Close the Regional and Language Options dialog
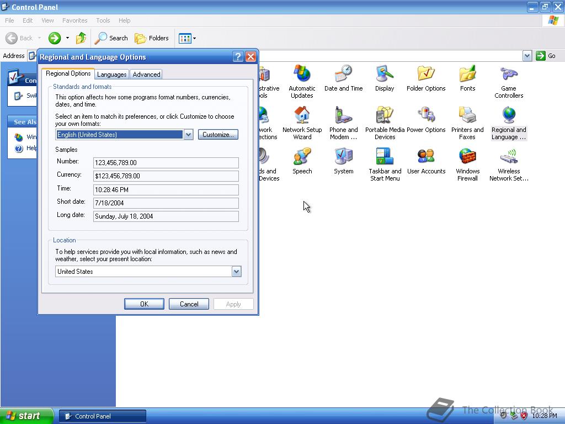 click(x=251, y=57)
